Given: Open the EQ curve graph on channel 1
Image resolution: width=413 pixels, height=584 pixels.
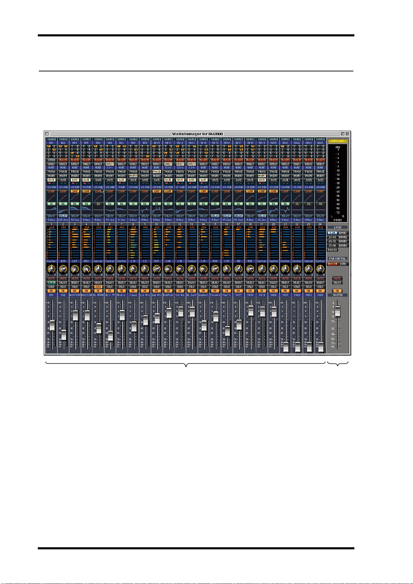Looking at the screenshot, I should [x=51, y=210].
